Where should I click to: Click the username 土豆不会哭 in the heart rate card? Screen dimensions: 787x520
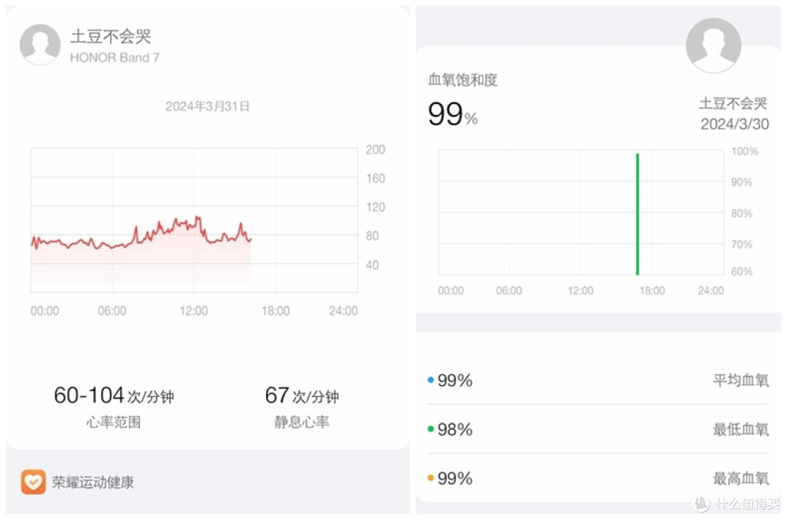point(111,36)
